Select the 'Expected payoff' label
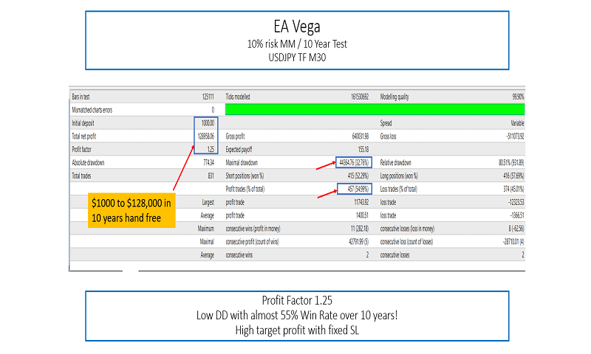 click(239, 150)
